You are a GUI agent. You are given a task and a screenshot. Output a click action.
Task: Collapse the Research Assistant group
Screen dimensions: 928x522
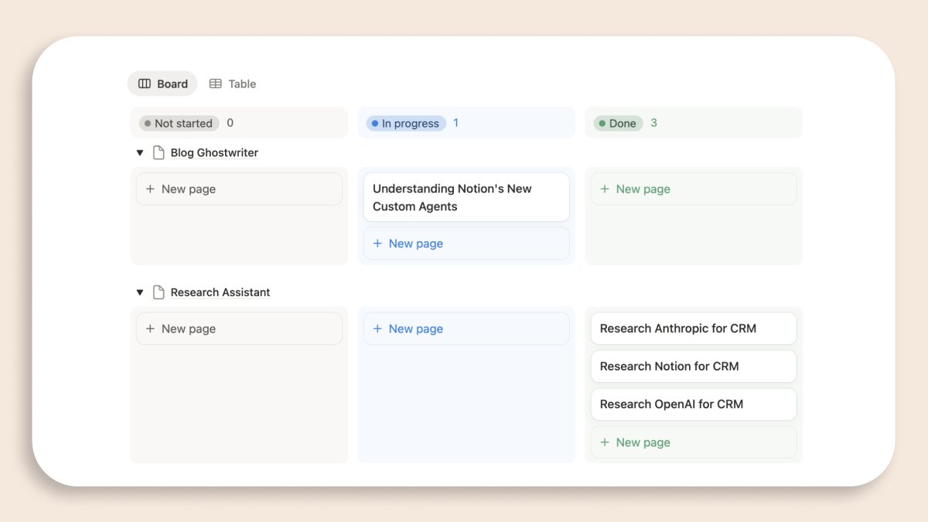[x=140, y=292]
